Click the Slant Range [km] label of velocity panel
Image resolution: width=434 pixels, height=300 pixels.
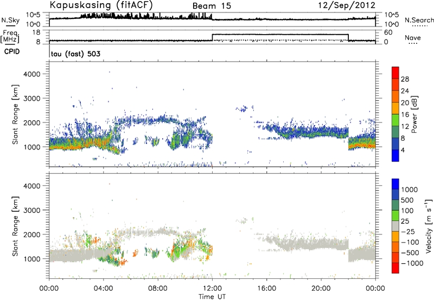click(15, 226)
